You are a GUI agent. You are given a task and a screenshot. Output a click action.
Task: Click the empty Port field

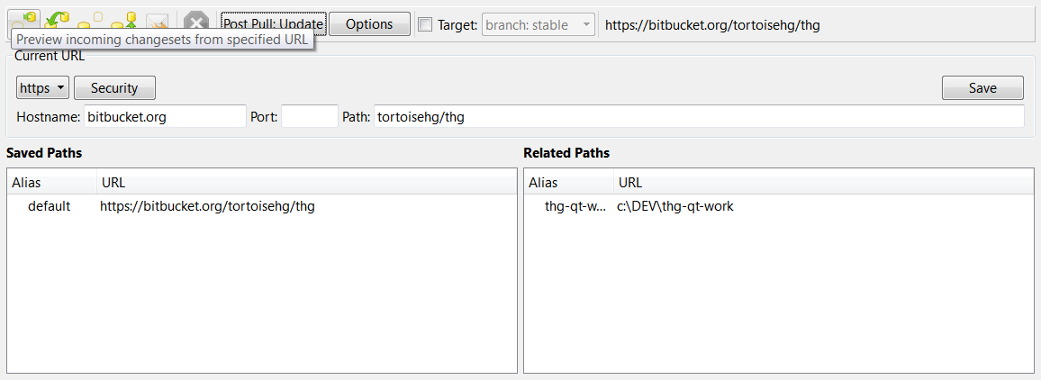(309, 117)
